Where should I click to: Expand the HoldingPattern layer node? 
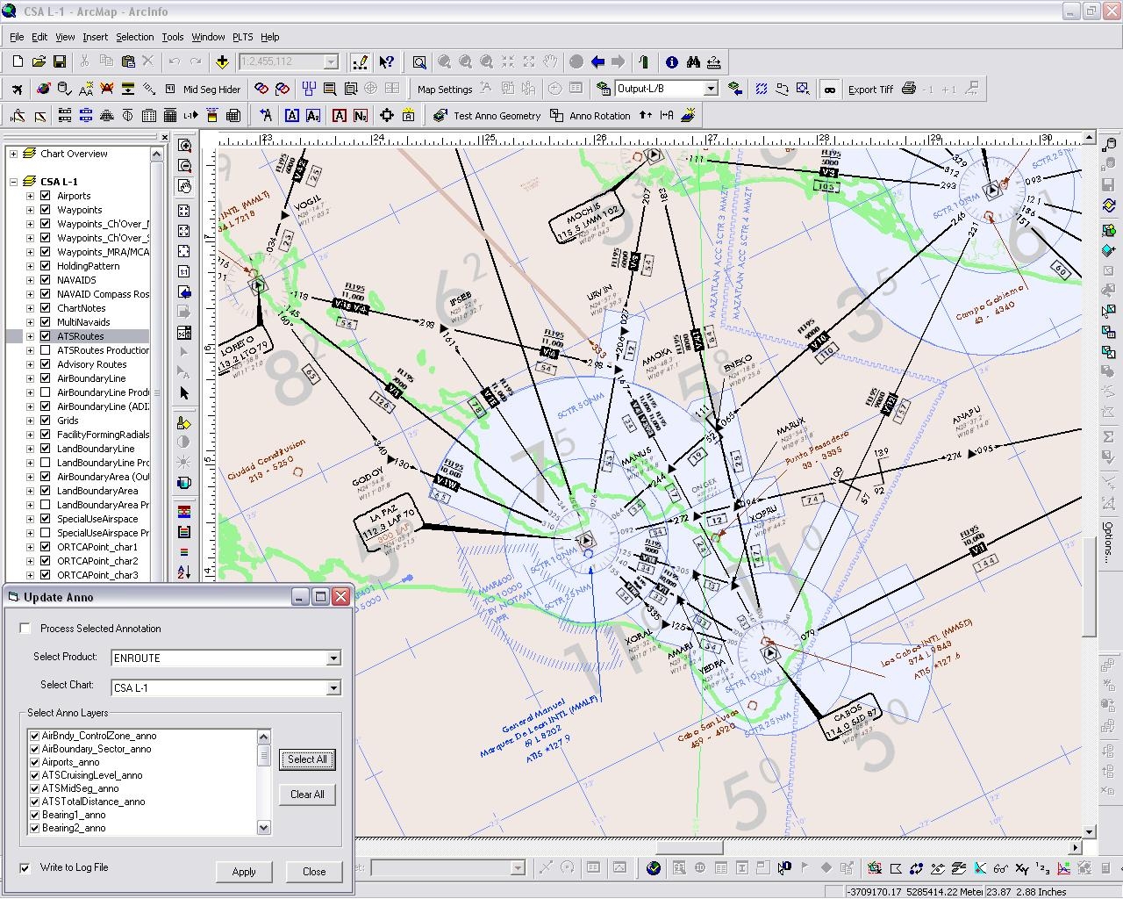coord(30,266)
